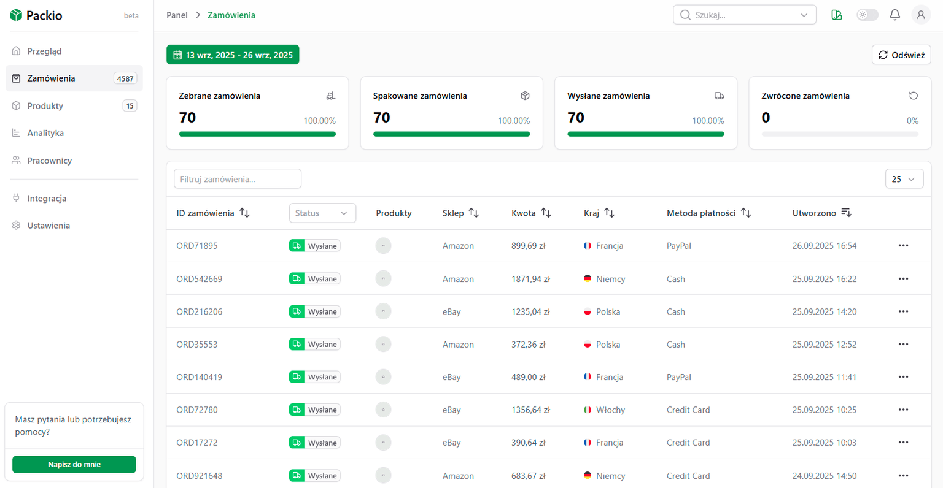The width and height of the screenshot is (943, 488).
Task: Click the Filtruj zamówienia input field
Action: tap(238, 179)
